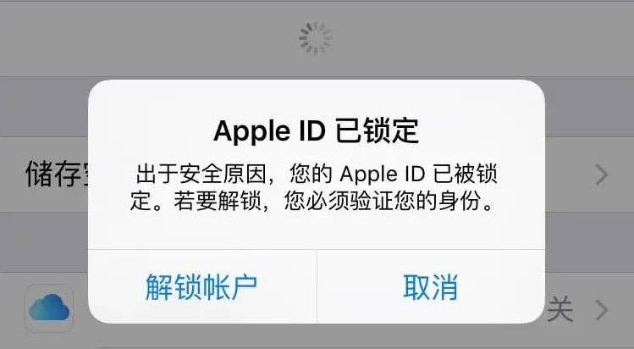The width and height of the screenshot is (634, 349).
Task: Tap 取消 to dismiss the alert
Action: (431, 286)
